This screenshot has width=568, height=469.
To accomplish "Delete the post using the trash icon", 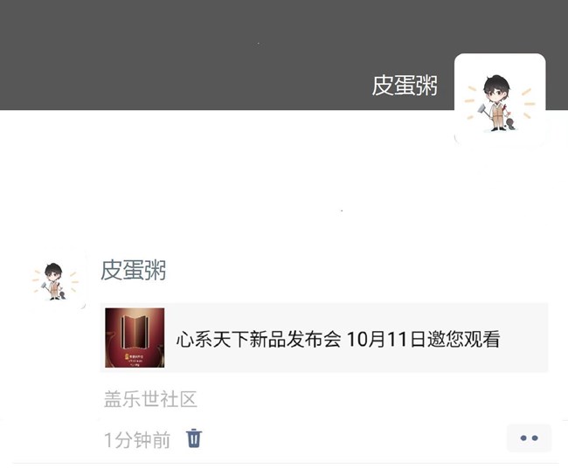I will [194, 438].
